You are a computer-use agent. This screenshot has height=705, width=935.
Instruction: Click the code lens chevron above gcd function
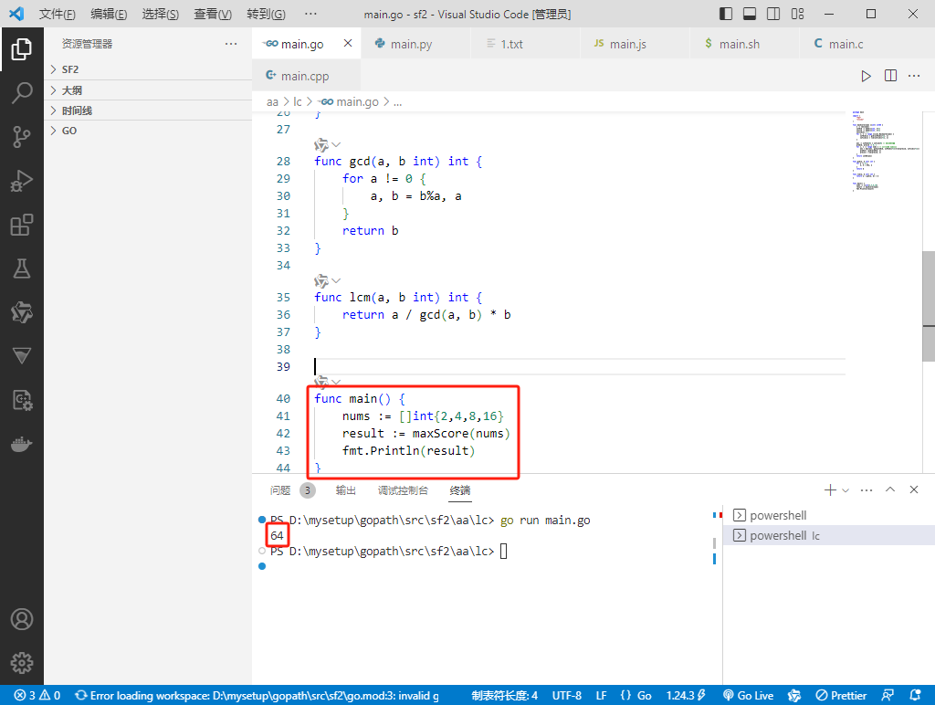(x=336, y=145)
